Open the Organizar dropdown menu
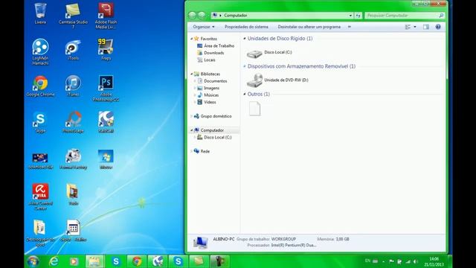 point(203,27)
